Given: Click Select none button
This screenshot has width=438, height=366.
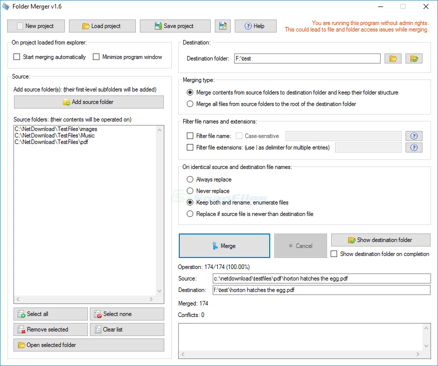Looking at the screenshot, I should tap(127, 314).
